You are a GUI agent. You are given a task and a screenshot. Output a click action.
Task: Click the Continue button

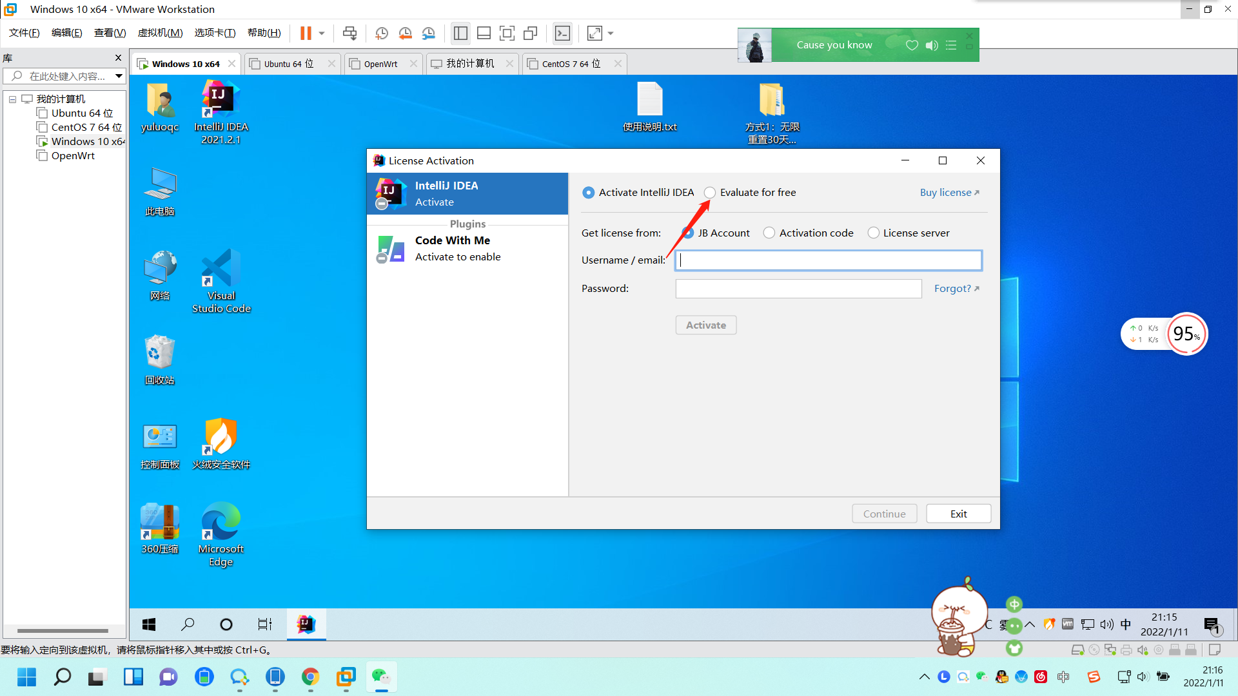click(884, 514)
